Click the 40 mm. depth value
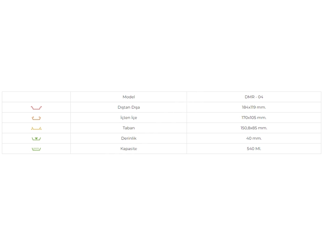Screen dimensions: 328x246 [x=254, y=138]
